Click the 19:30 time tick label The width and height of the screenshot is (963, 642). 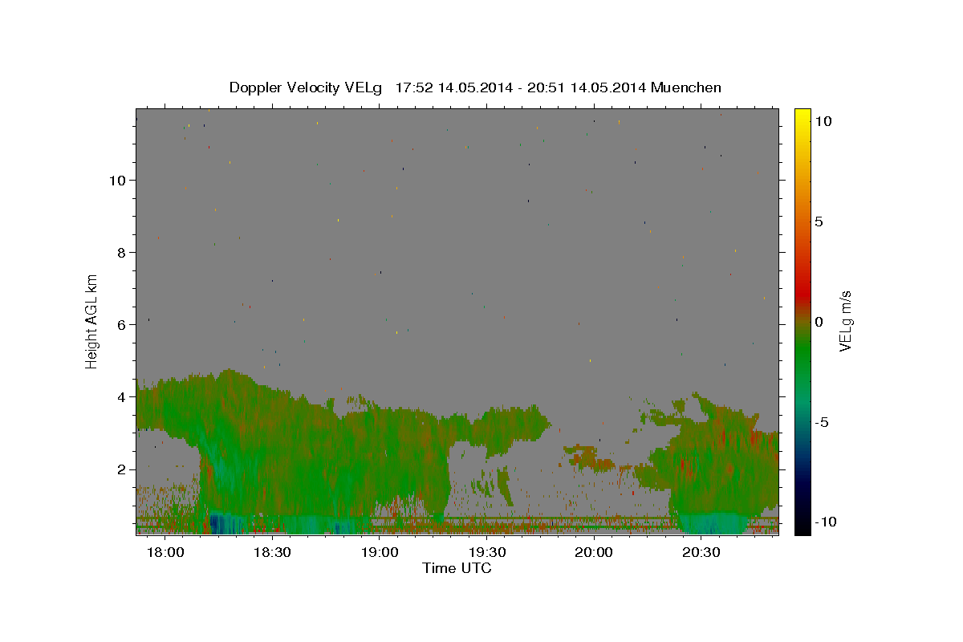tap(487, 553)
